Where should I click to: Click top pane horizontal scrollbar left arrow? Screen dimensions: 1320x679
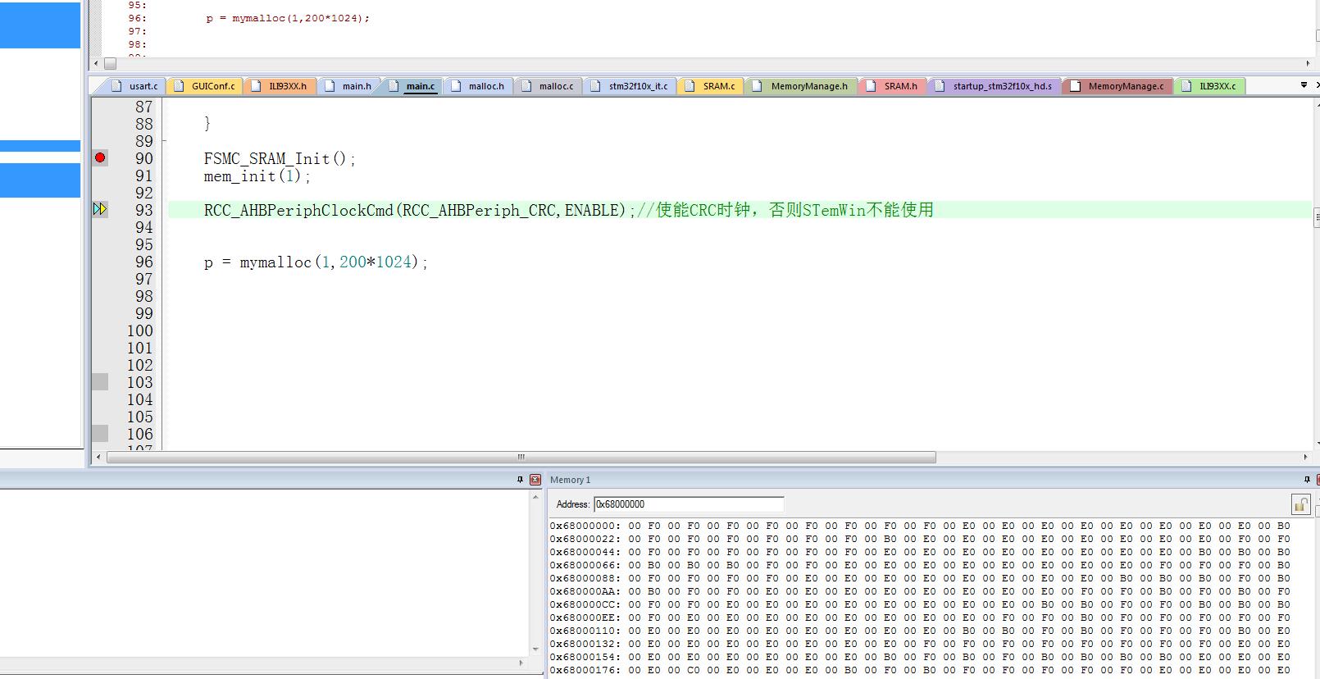click(x=96, y=63)
